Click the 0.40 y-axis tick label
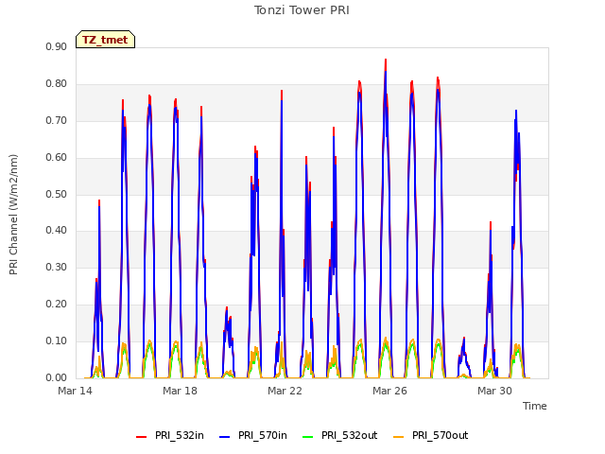This screenshot has width=605, height=454. 57,231
